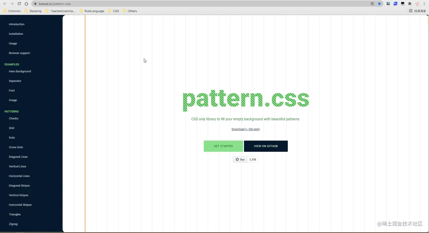
Task: Reload the page with the refresh icon
Action: pos(19,4)
